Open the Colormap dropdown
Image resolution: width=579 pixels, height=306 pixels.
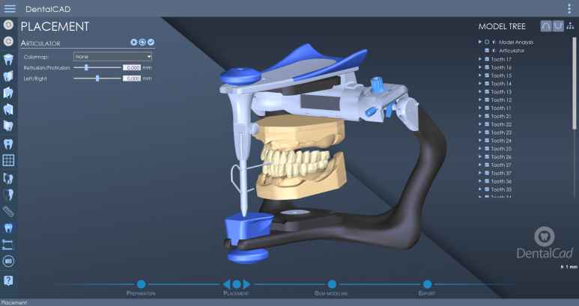tap(113, 56)
